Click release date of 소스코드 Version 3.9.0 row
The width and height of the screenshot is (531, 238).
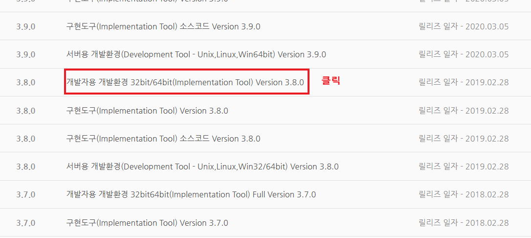(464, 26)
